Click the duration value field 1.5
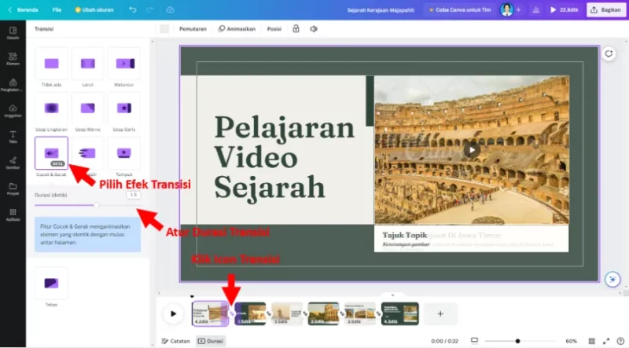This screenshot has height=348, width=629. (133, 195)
